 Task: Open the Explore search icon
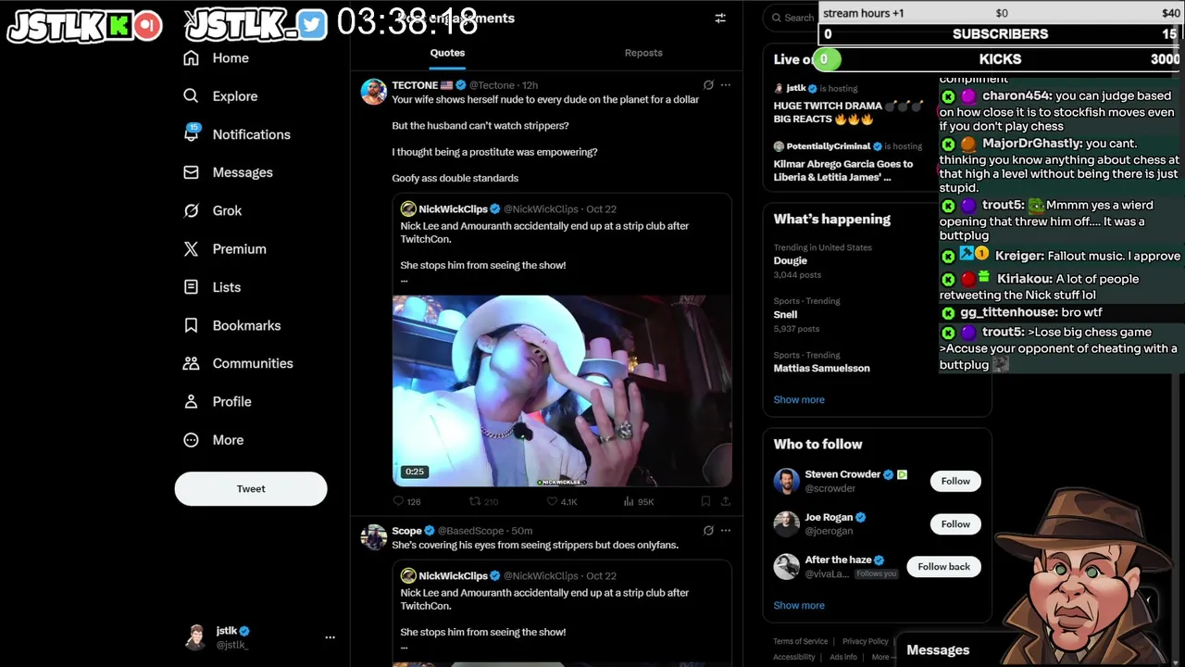191,95
